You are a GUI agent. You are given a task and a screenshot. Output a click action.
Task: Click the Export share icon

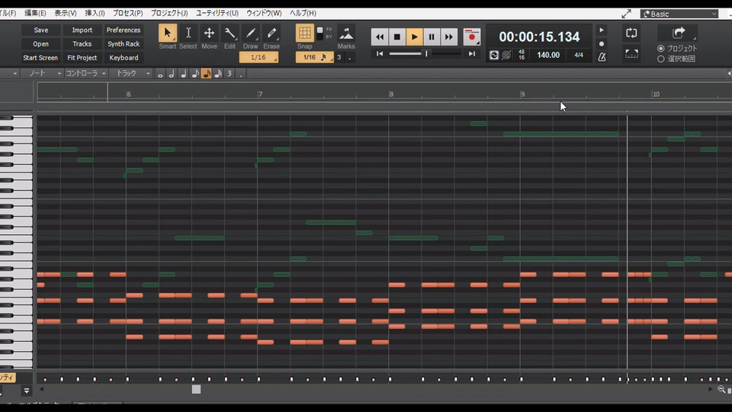tap(678, 33)
